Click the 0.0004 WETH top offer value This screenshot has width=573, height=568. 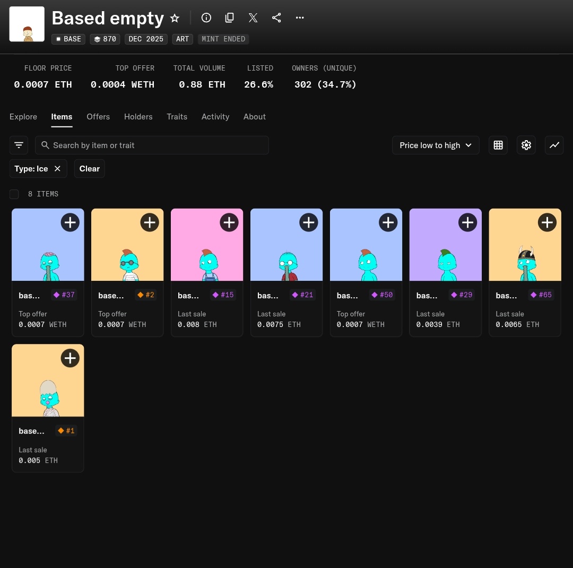click(x=123, y=84)
